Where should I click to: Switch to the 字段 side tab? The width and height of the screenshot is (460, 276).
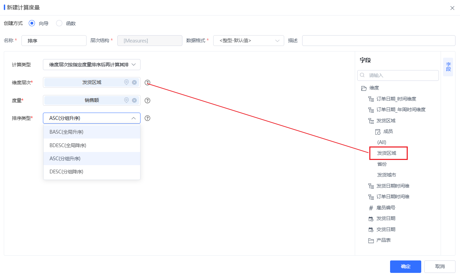point(448,67)
